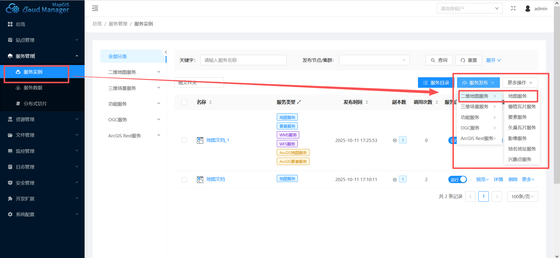
Task: Expand 系统配置 sidebar menu
Action: click(x=42, y=214)
